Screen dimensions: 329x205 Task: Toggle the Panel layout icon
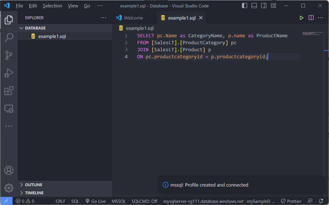(x=254, y=6)
